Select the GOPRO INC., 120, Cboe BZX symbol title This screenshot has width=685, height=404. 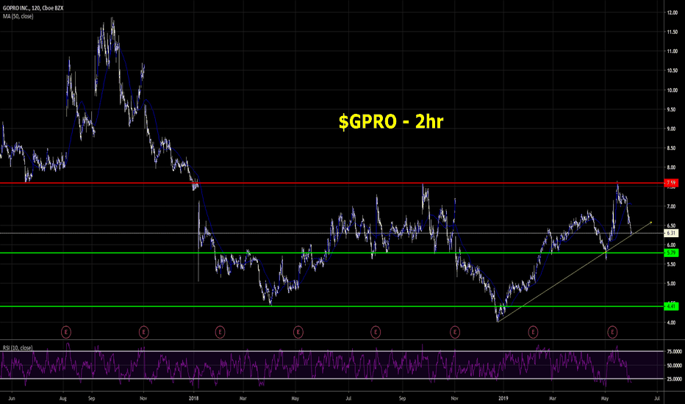point(33,8)
